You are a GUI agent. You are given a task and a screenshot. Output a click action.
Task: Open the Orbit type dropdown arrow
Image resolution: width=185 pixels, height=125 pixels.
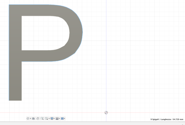point(30,118)
